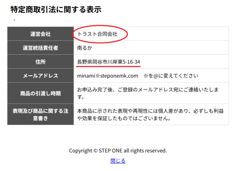Click the 閉じる link
The height and width of the screenshot is (171, 240).
pos(118,161)
